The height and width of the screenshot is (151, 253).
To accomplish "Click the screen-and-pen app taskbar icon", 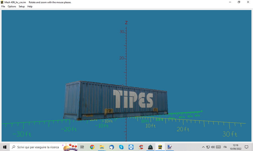I will [170, 147].
